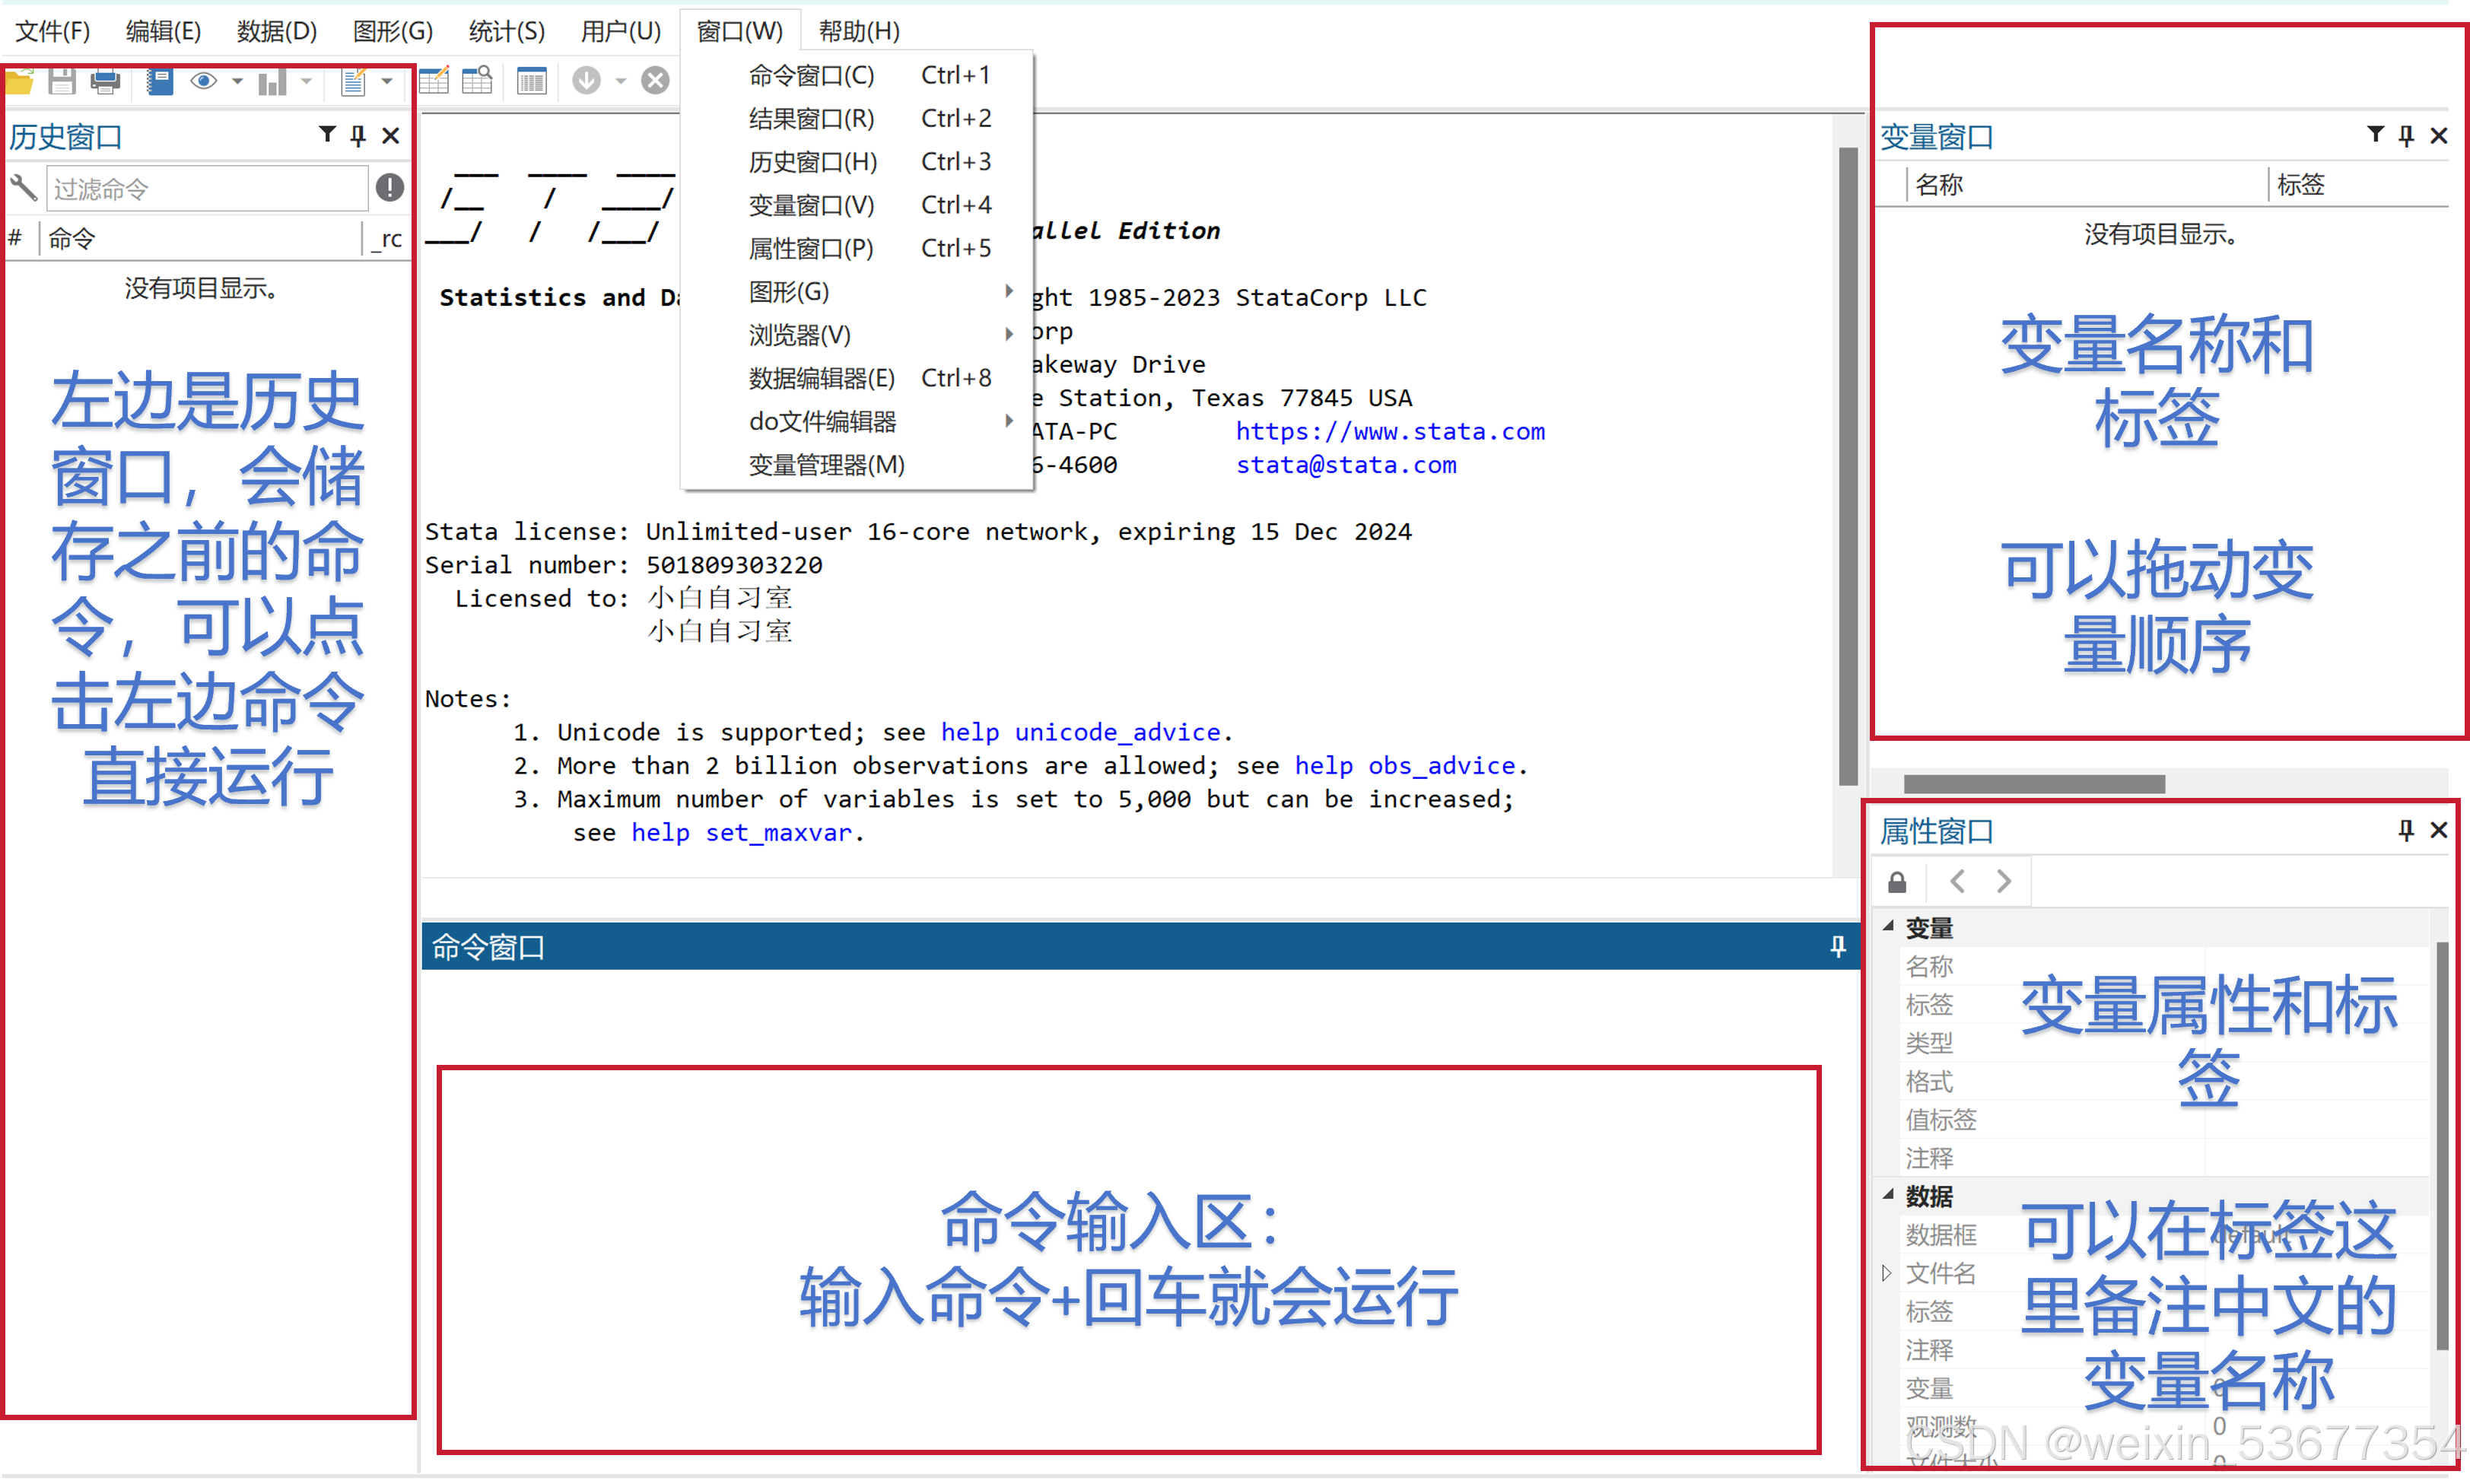
Task: Click the Print toolbar icon
Action: [x=105, y=81]
